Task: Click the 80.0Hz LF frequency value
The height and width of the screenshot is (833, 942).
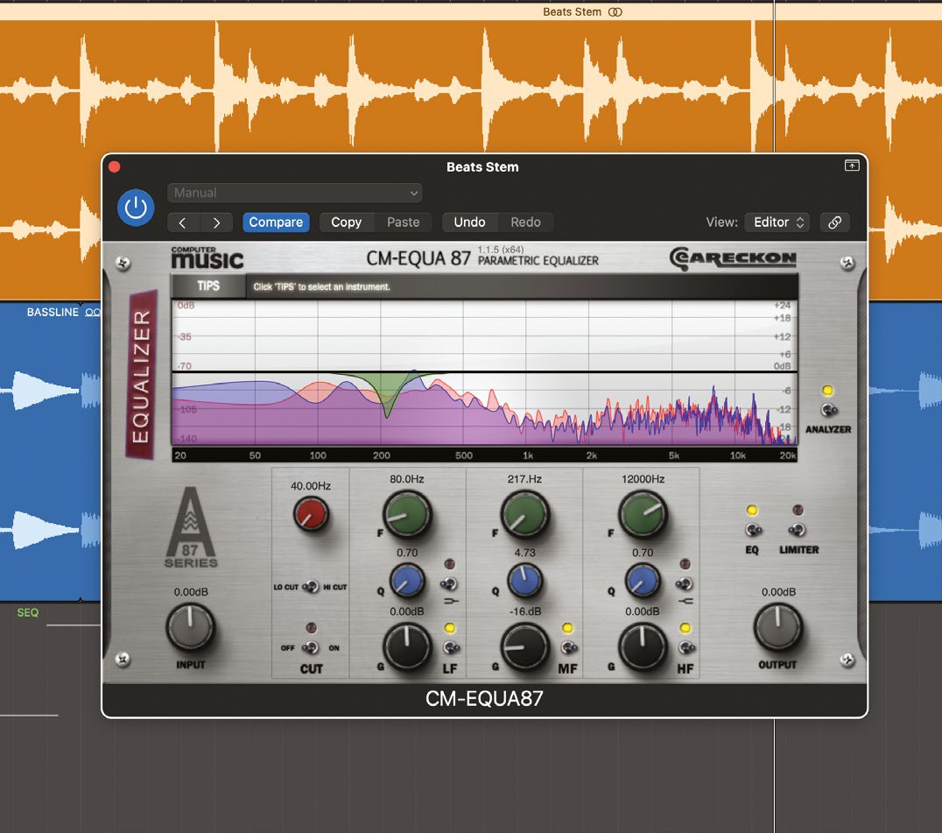Action: pos(407,479)
